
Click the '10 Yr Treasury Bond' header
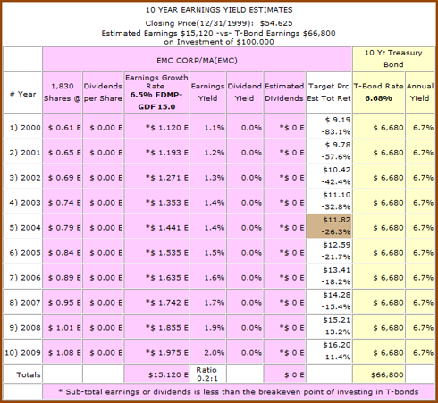point(393,59)
